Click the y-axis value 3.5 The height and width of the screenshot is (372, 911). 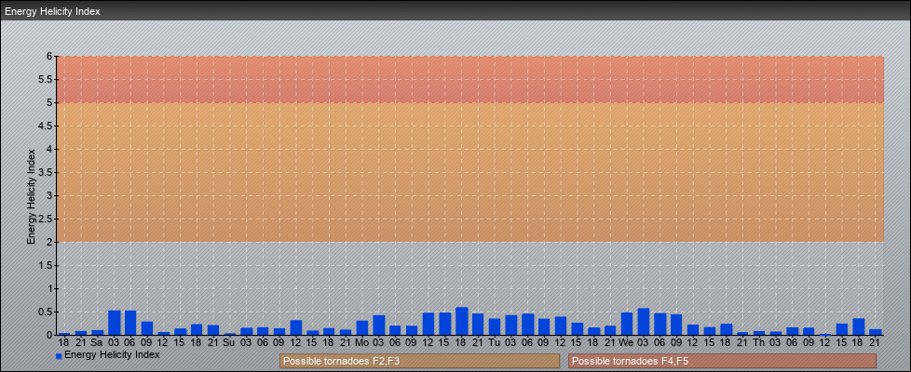47,172
